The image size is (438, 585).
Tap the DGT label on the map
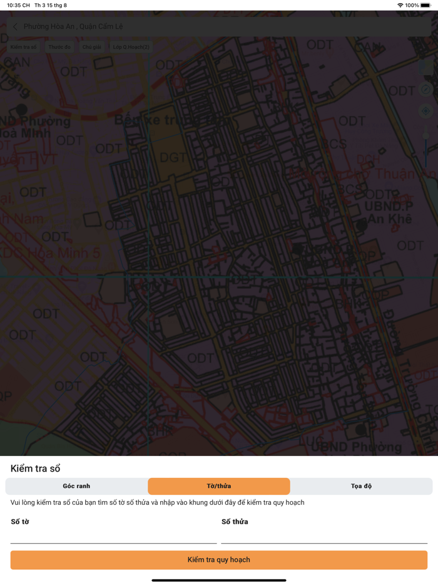tap(173, 158)
